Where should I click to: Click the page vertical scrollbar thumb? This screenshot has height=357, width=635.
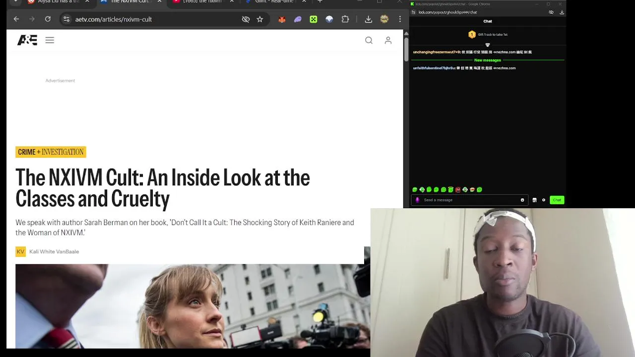coord(406,49)
